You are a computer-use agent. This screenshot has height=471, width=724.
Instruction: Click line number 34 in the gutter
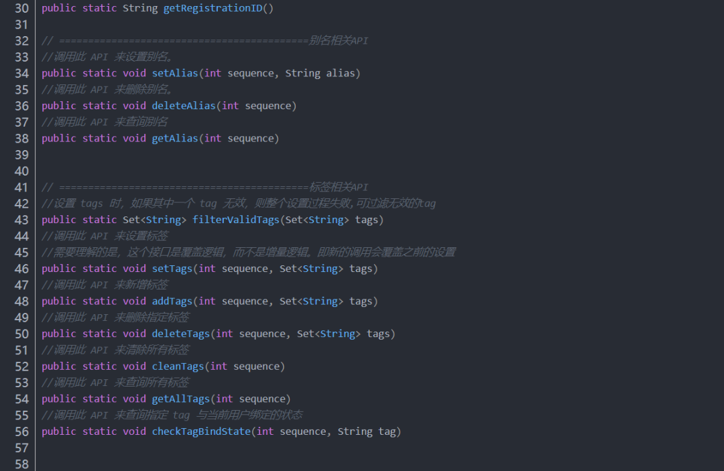[21, 73]
